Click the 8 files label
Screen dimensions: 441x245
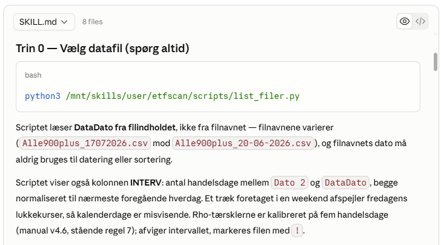click(x=92, y=22)
